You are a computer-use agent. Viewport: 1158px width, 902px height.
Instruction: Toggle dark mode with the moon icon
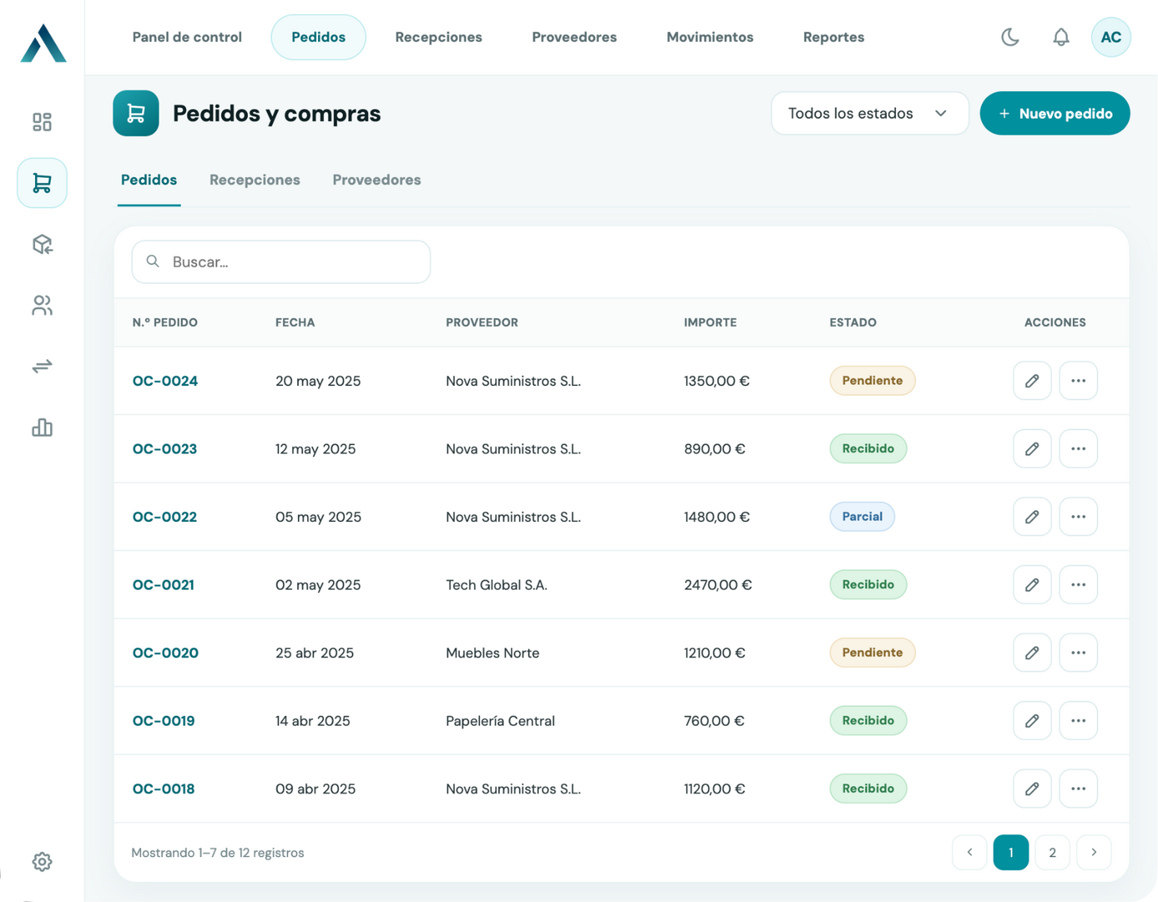(x=1010, y=37)
